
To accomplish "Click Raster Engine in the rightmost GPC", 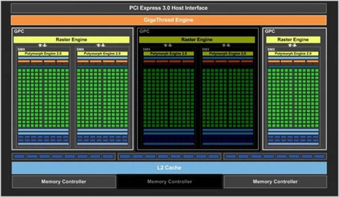I will point(293,39).
